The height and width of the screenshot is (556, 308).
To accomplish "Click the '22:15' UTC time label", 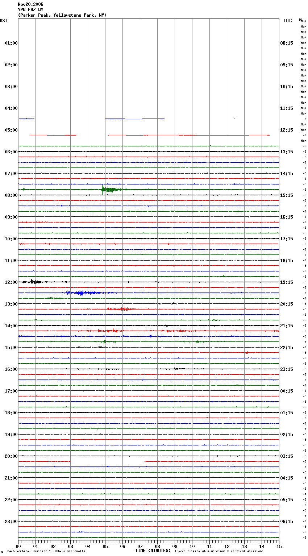I will (x=287, y=348).
